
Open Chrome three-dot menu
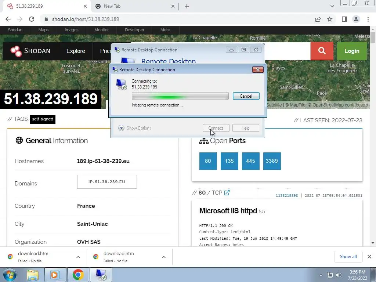368,19
